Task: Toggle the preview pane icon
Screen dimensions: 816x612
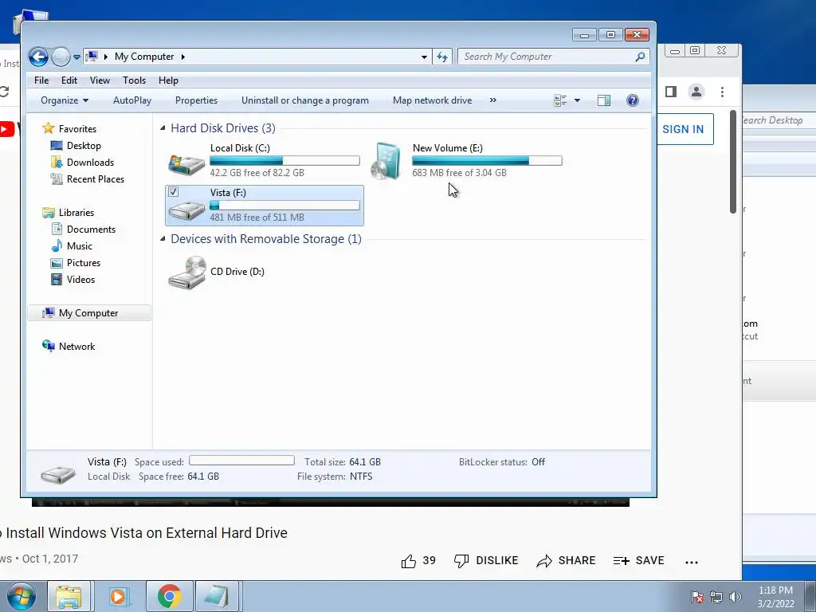Action: tap(604, 100)
